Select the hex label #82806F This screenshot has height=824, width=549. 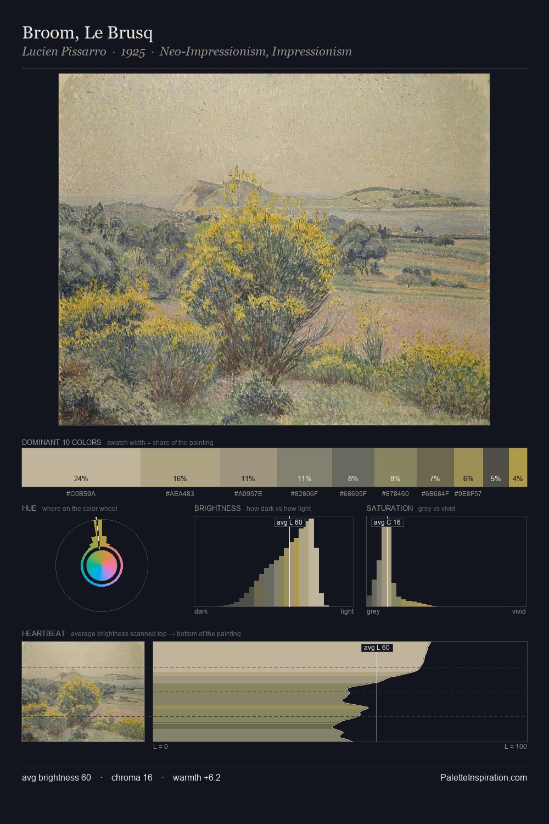[304, 494]
